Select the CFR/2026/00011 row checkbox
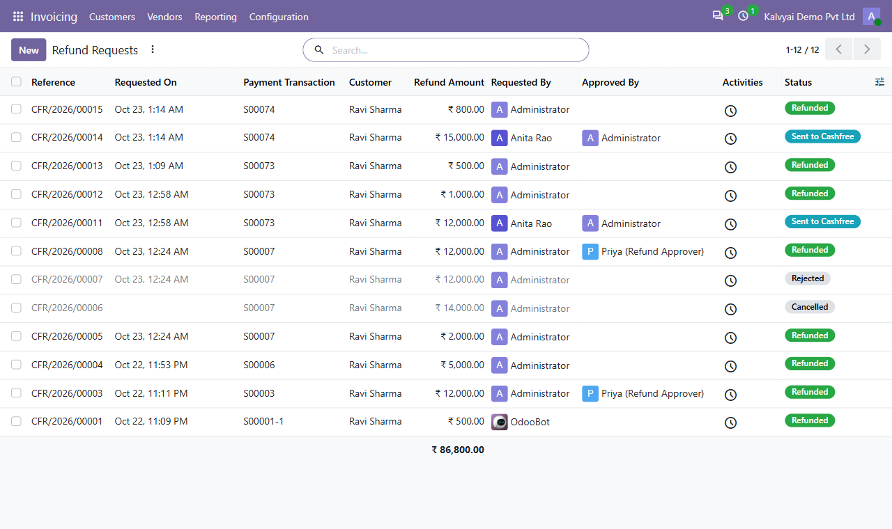The image size is (892, 529). tap(16, 223)
